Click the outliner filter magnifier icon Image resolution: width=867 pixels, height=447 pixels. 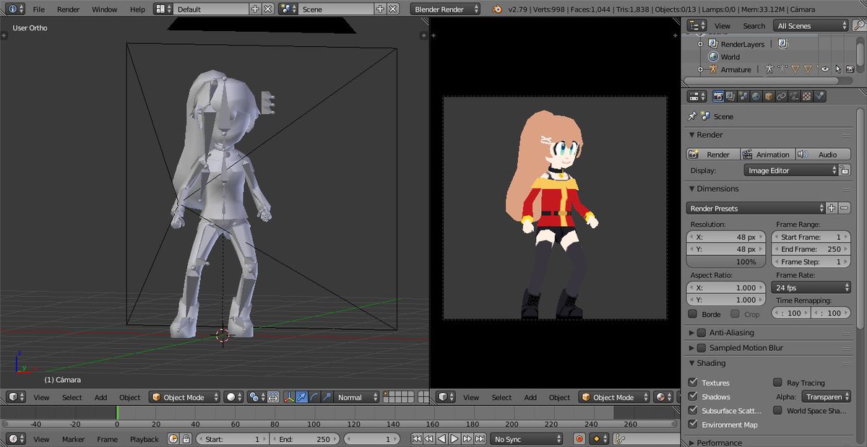click(x=858, y=25)
